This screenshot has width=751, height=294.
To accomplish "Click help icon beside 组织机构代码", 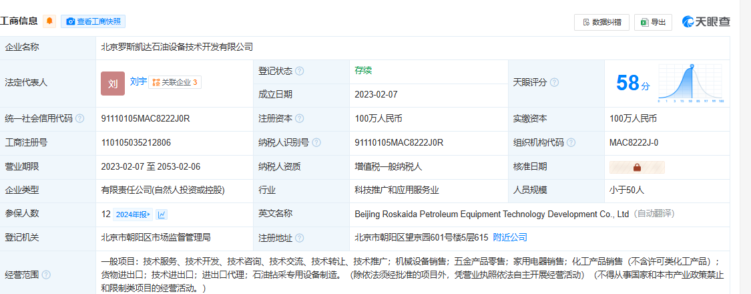I will [571, 142].
